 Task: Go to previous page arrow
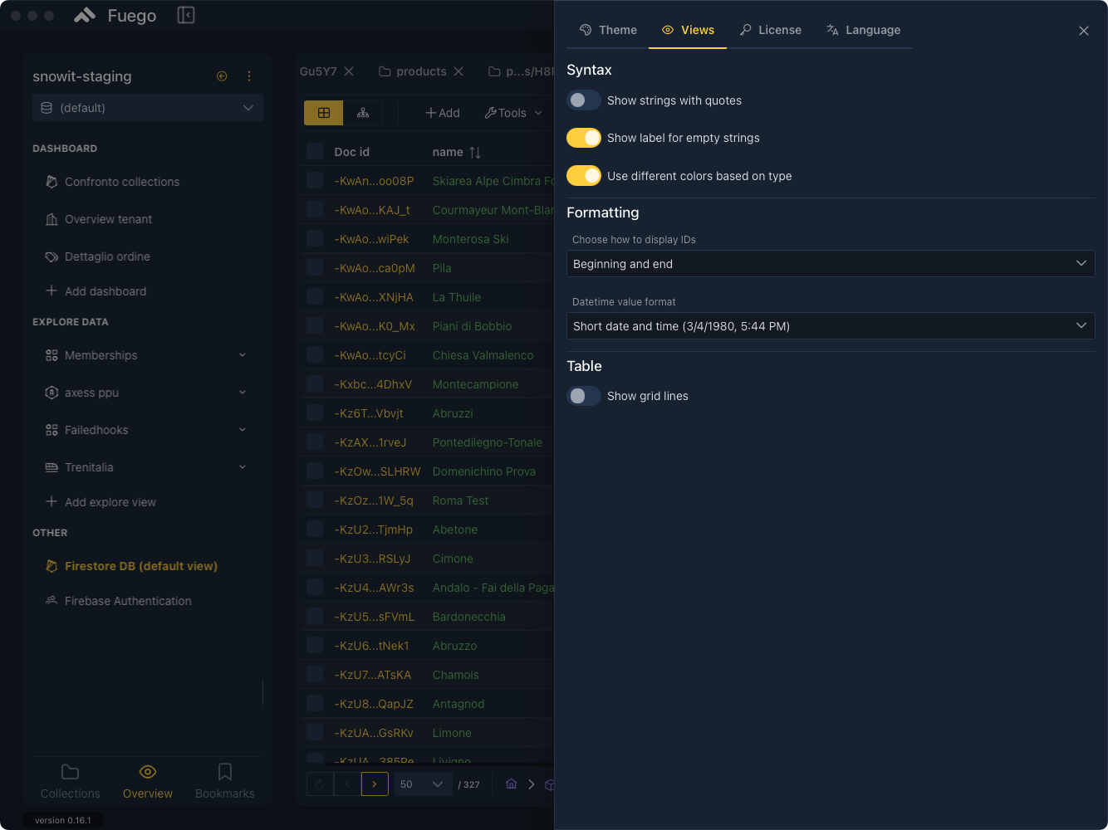(x=347, y=784)
